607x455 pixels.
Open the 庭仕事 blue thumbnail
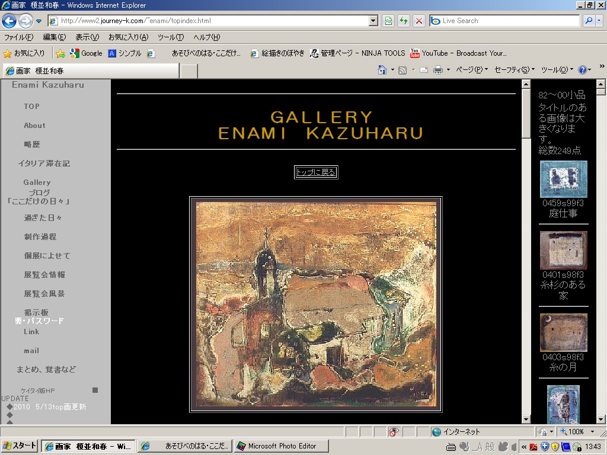pyautogui.click(x=563, y=179)
